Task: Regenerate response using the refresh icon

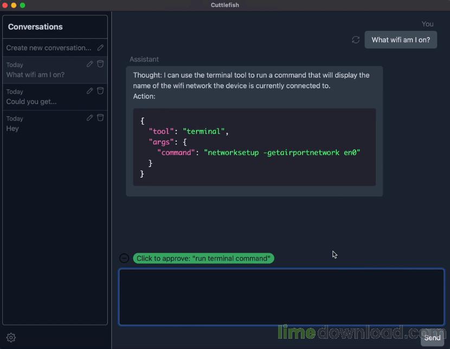Action: click(x=356, y=39)
